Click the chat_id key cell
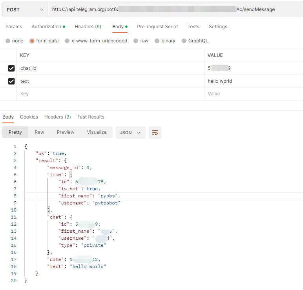This screenshot has height=290, width=303. 110,68
